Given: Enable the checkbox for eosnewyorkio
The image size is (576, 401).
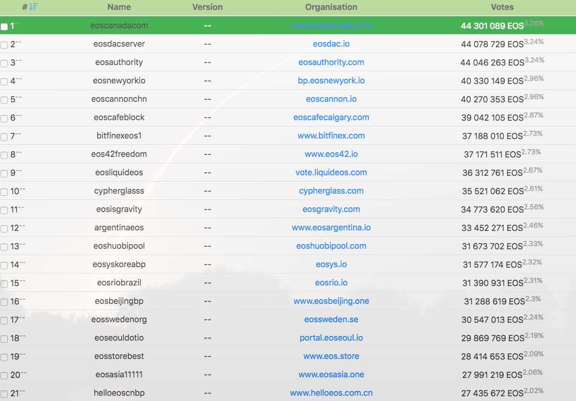Looking at the screenshot, I should tap(4, 81).
